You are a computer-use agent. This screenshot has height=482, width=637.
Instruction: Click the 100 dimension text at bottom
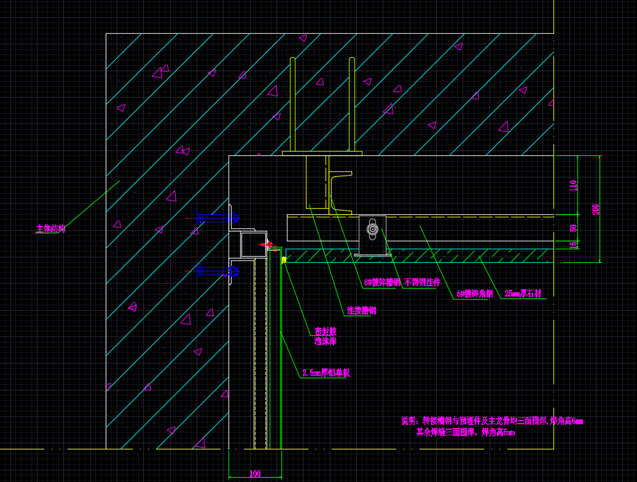(255, 473)
